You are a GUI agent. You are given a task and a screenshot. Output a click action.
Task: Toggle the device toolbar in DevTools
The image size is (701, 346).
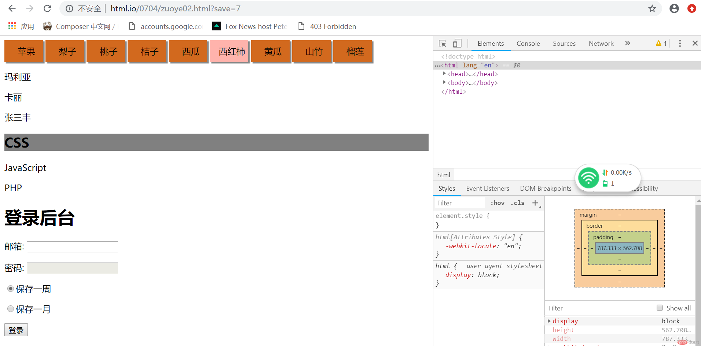(x=457, y=43)
